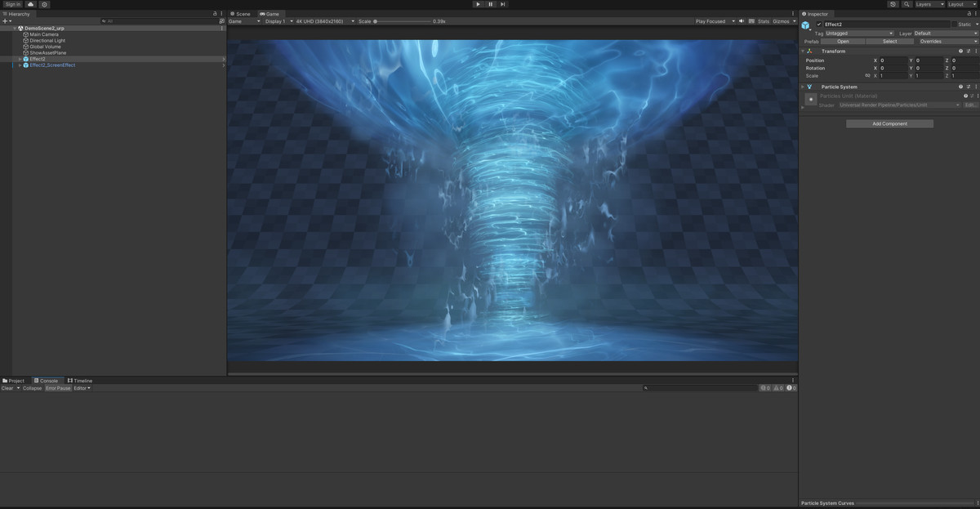Image resolution: width=980 pixels, height=509 pixels.
Task: Expand the Effect2_ScreenEffect hierarchy item
Action: pyautogui.click(x=20, y=65)
